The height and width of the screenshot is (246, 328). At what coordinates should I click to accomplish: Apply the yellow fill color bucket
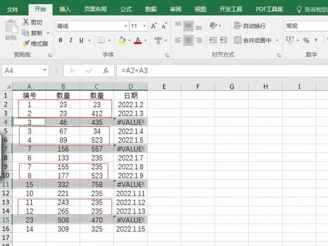(x=122, y=40)
